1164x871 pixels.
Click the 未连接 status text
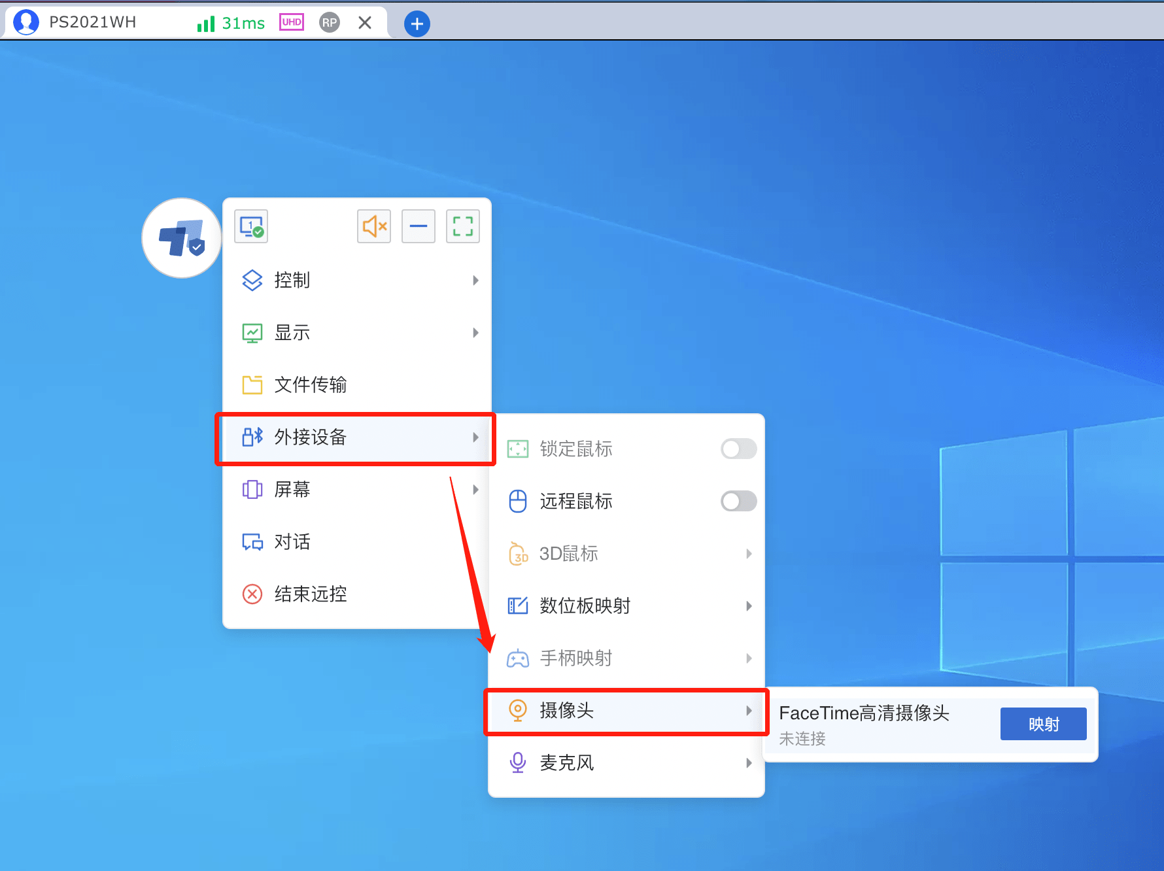pyautogui.click(x=802, y=739)
